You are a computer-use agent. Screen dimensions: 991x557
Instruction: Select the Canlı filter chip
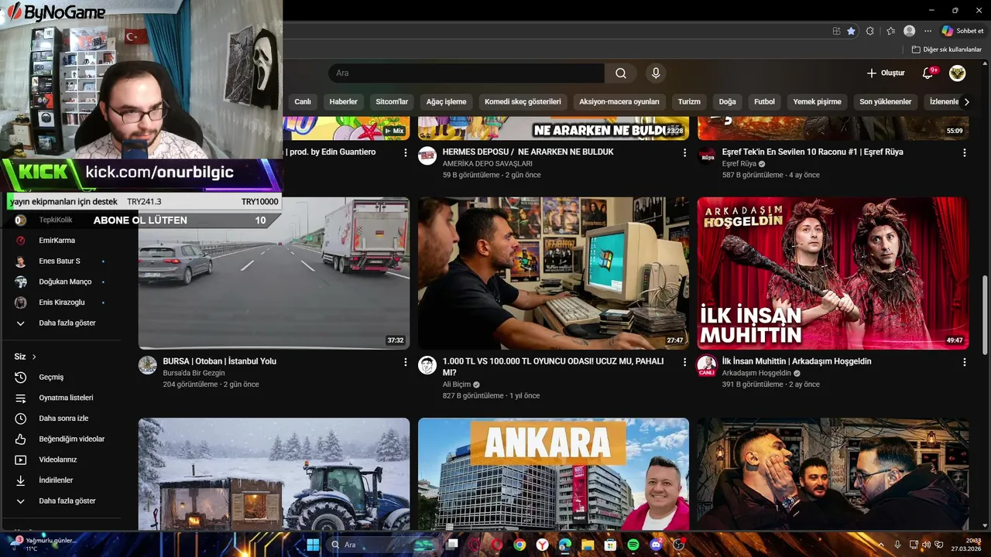click(x=303, y=101)
